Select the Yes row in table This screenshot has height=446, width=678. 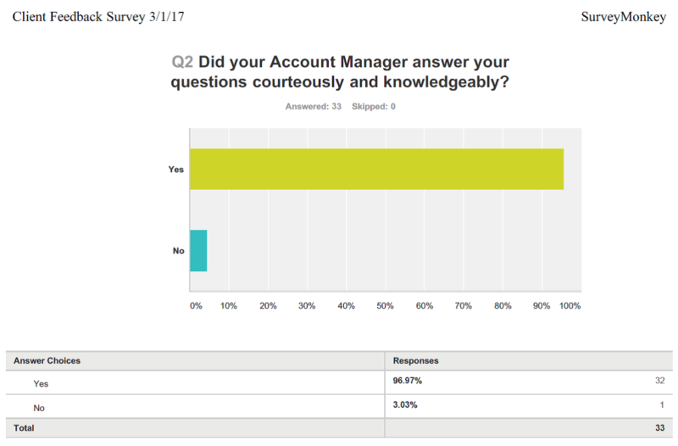pyautogui.click(x=339, y=382)
